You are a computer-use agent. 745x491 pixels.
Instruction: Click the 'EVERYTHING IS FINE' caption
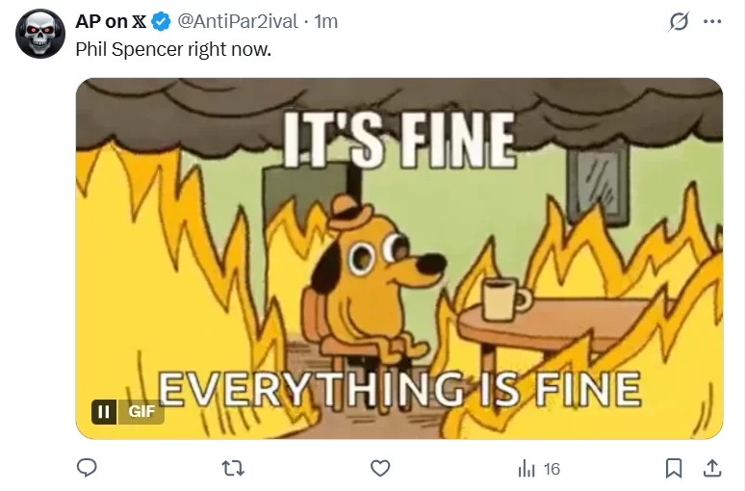pos(399,389)
